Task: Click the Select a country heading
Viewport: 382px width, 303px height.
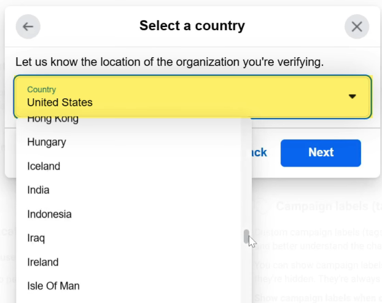Action: click(192, 26)
